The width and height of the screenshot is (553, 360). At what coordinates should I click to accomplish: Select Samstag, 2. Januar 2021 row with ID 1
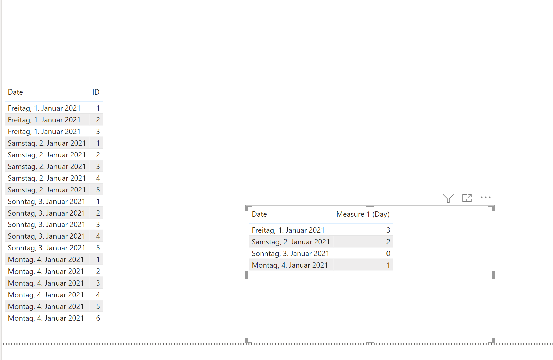(x=54, y=143)
